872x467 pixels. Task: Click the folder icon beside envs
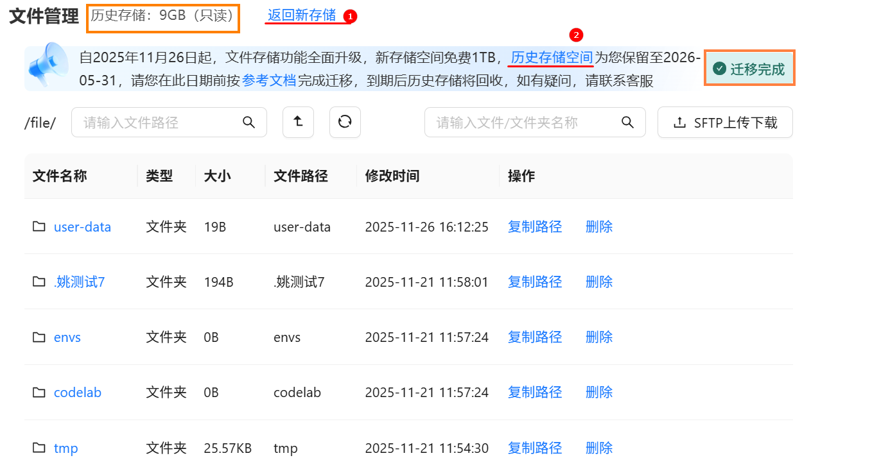(39, 337)
